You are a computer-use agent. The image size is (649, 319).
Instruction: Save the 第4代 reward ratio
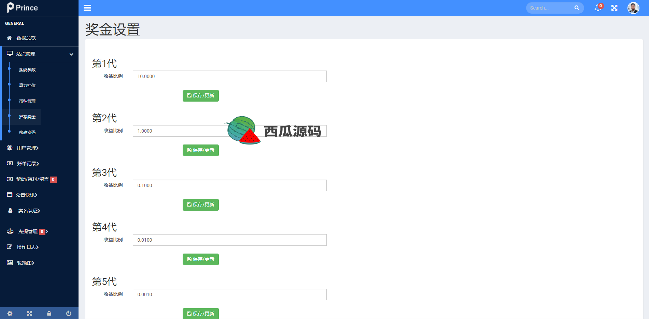[201, 259]
